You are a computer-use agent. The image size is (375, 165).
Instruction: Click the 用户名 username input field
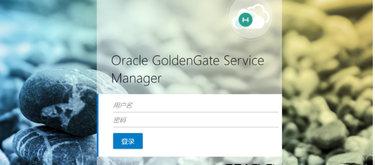(x=196, y=106)
